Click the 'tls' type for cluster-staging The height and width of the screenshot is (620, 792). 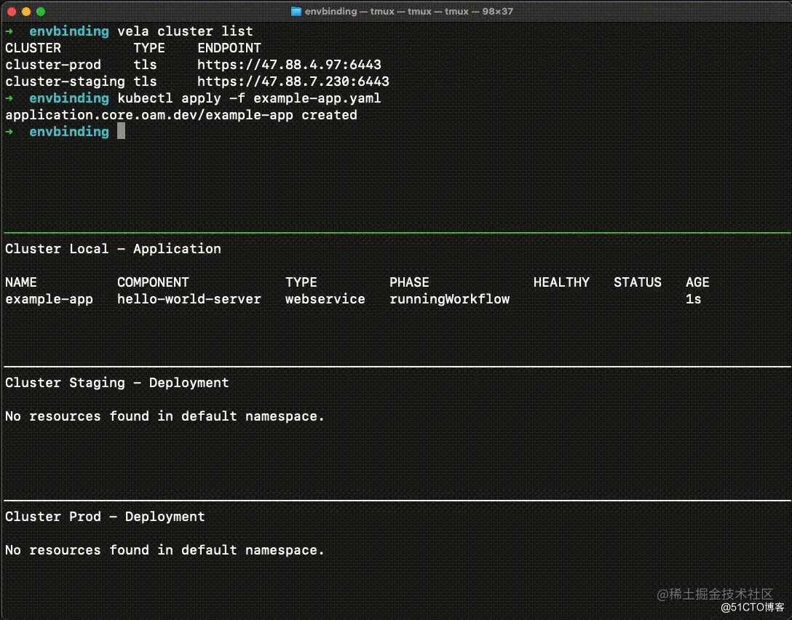tap(145, 82)
